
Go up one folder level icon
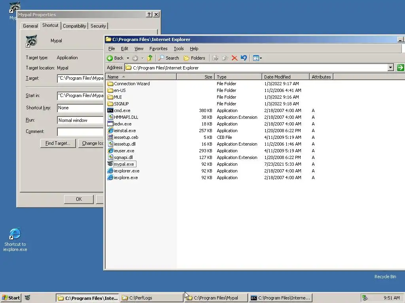150,58
